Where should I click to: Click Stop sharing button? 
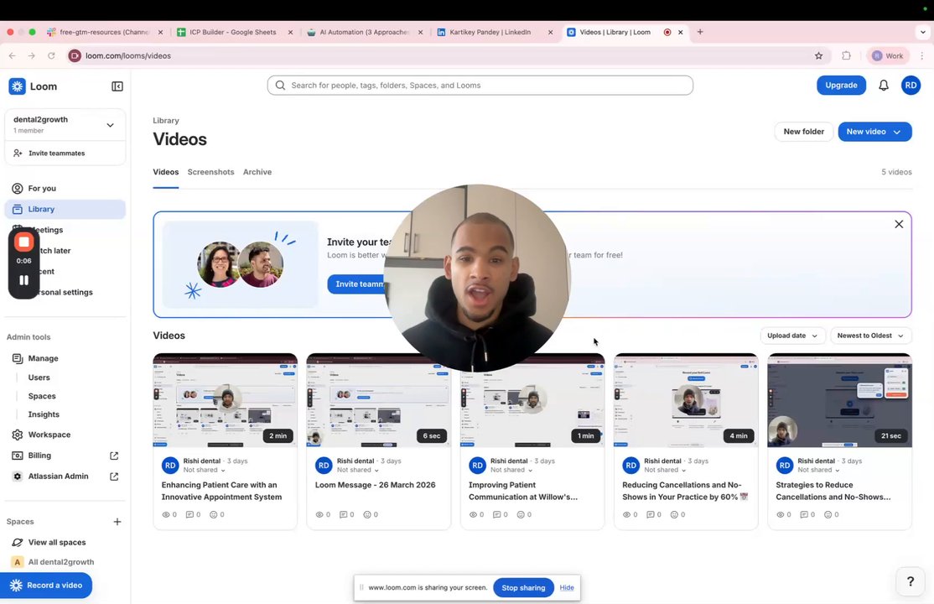[x=523, y=588]
